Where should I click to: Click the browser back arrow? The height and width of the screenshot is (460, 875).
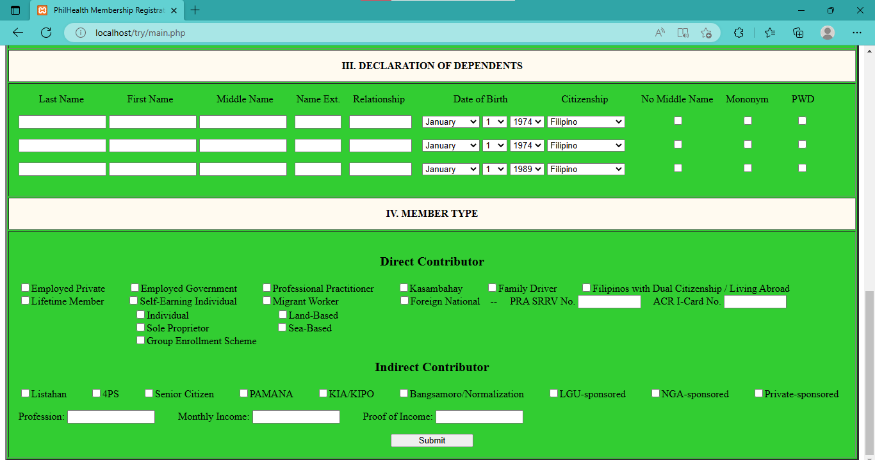pyautogui.click(x=17, y=33)
